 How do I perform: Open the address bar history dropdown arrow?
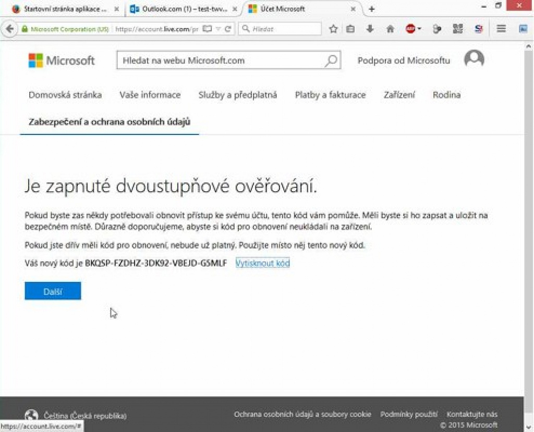(x=219, y=29)
